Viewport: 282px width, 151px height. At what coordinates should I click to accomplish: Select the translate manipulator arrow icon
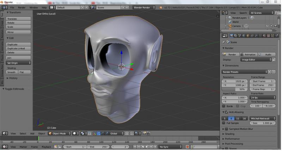[98, 134]
